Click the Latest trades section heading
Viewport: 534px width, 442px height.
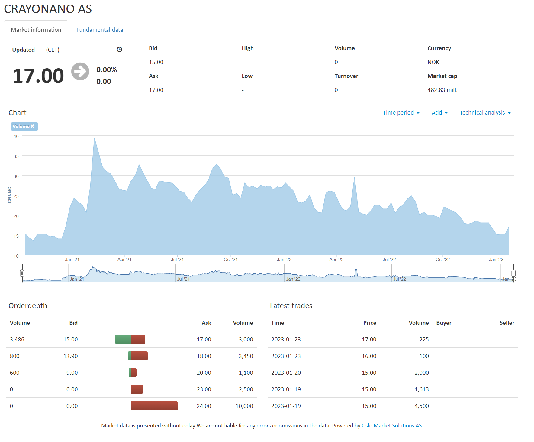pos(291,305)
